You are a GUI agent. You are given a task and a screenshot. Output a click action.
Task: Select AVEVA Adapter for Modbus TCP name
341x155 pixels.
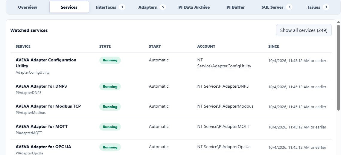[48, 106]
